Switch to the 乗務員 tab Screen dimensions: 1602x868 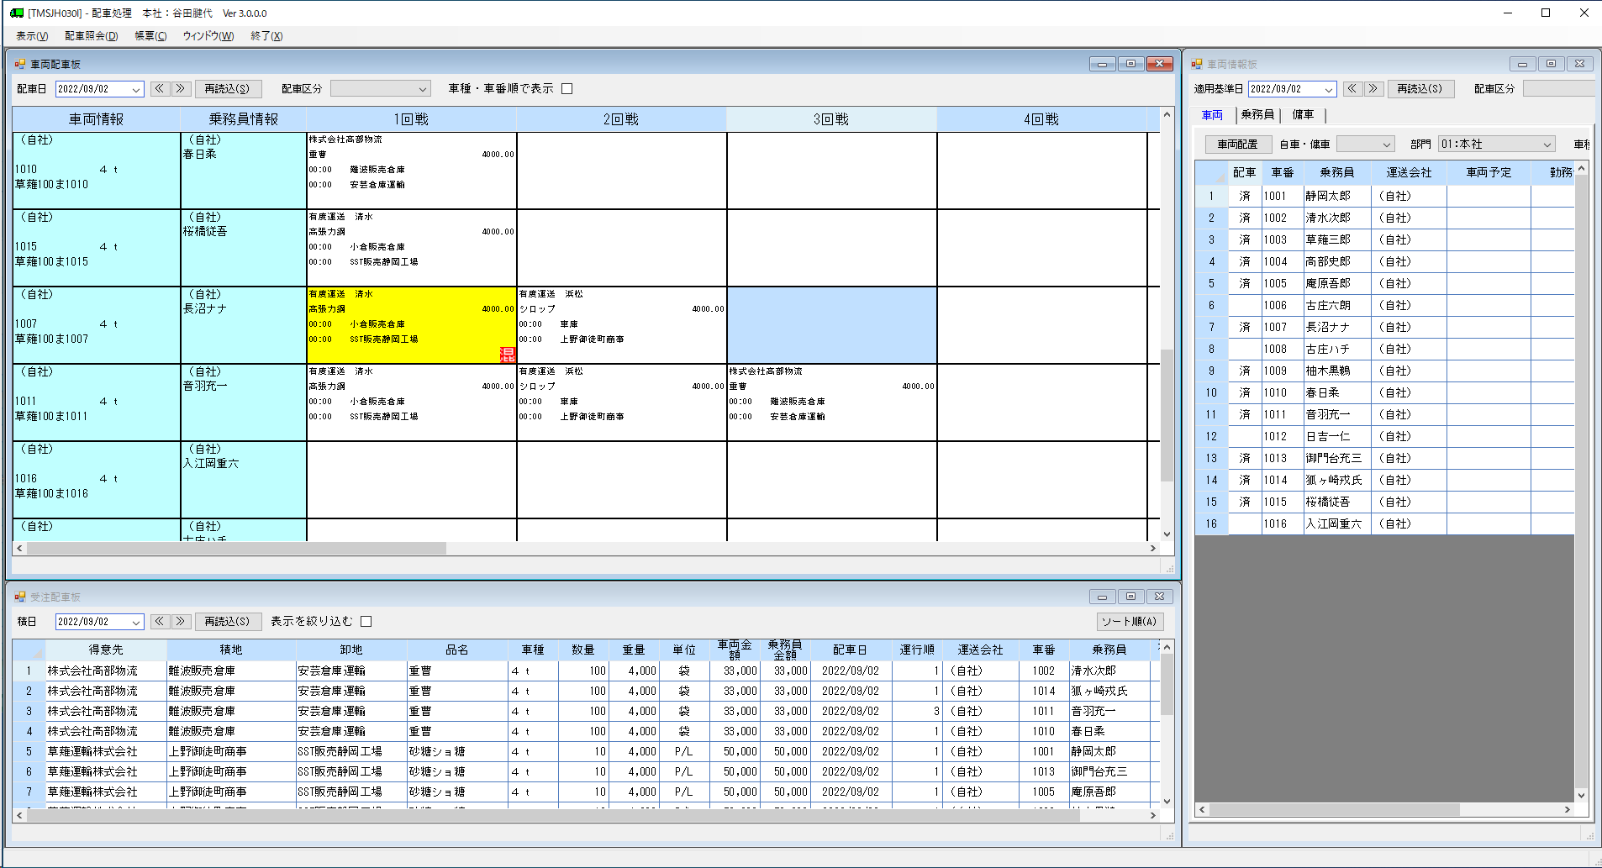pos(1257,115)
